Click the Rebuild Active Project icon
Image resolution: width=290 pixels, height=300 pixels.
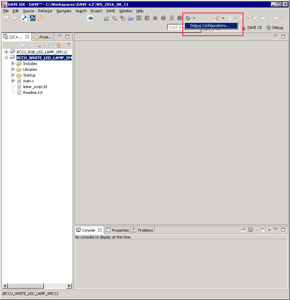(x=33, y=18)
